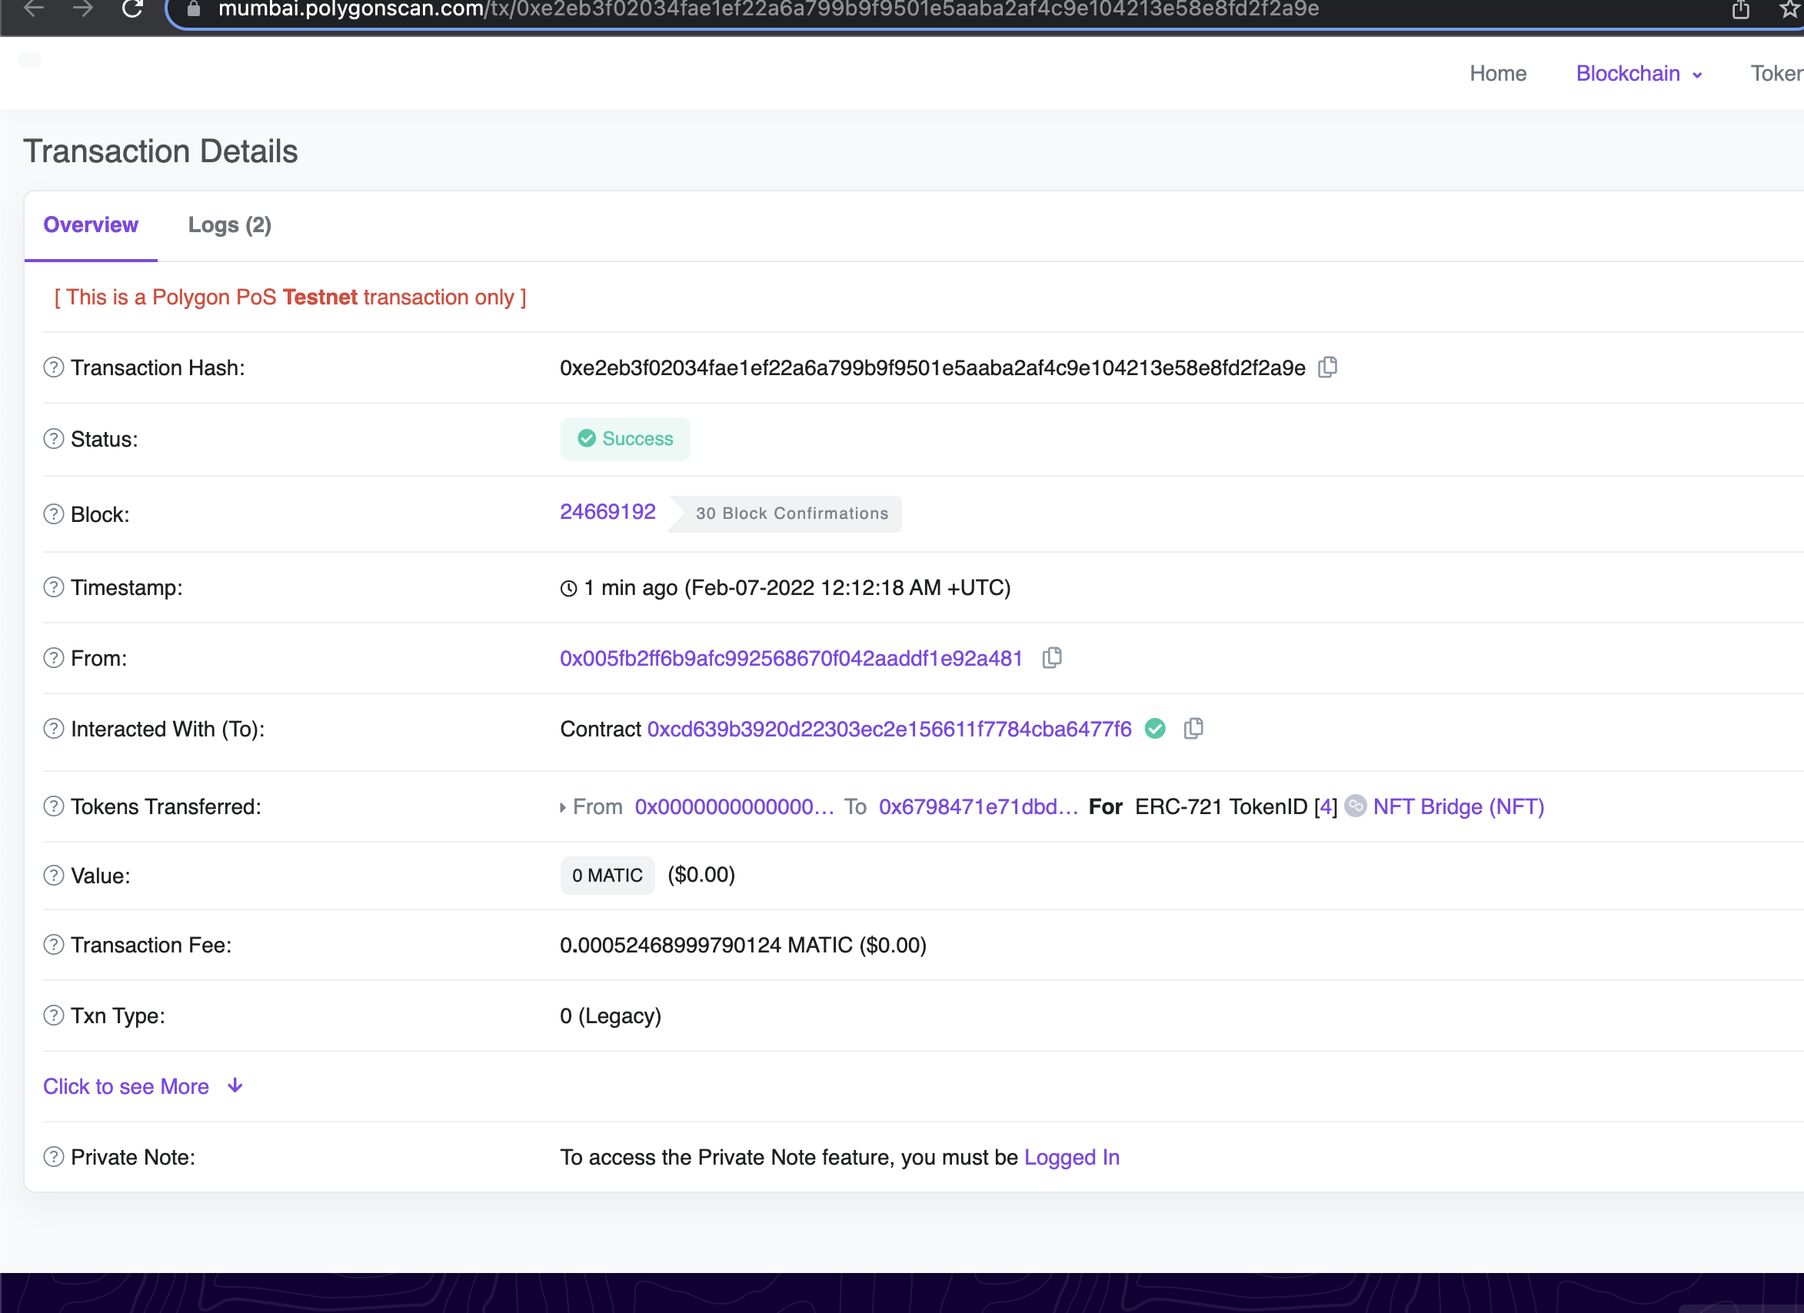
Task: Go back in browser history
Action: coord(34,9)
